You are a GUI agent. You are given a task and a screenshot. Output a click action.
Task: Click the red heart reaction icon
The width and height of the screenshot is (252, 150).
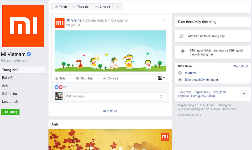point(61,87)
